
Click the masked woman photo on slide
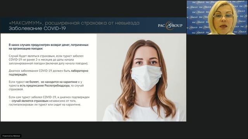point(141,77)
